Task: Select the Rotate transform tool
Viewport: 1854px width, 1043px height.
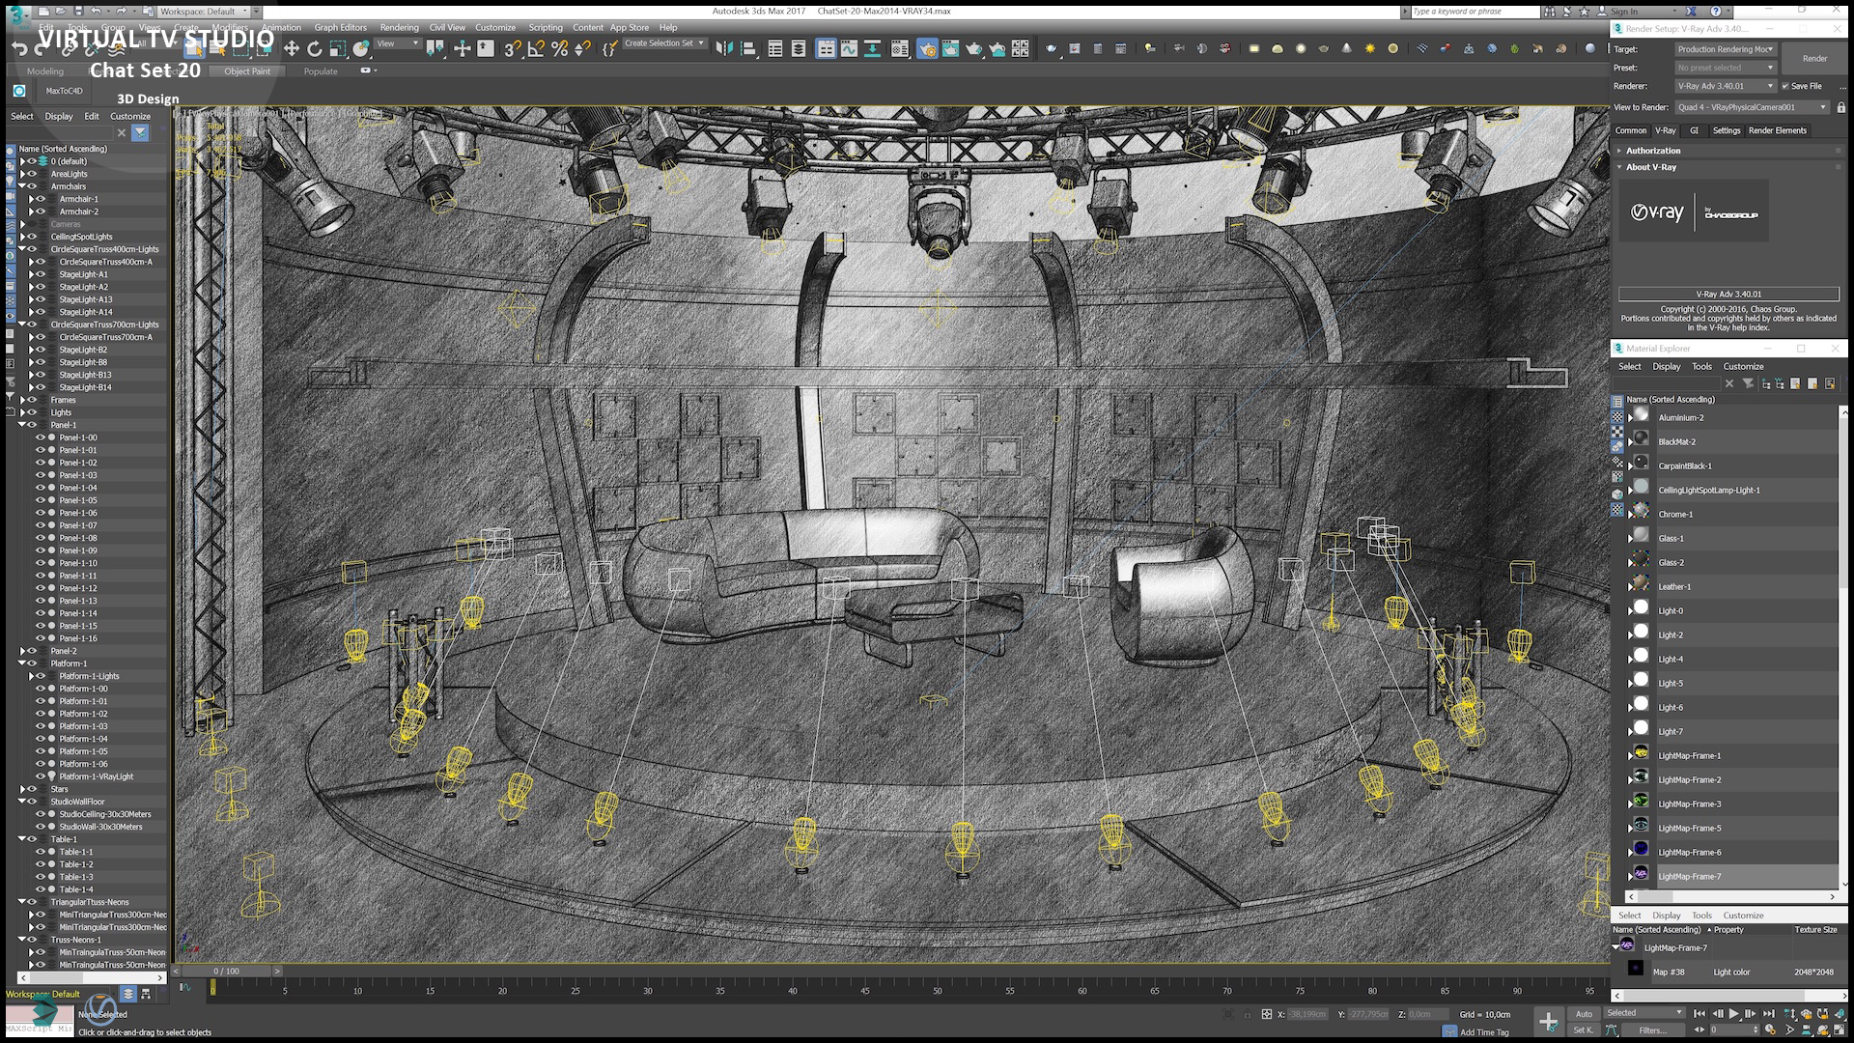Action: tap(314, 48)
